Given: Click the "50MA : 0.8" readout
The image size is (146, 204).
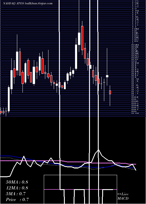Looking at the screenshot, I should [17, 182].
